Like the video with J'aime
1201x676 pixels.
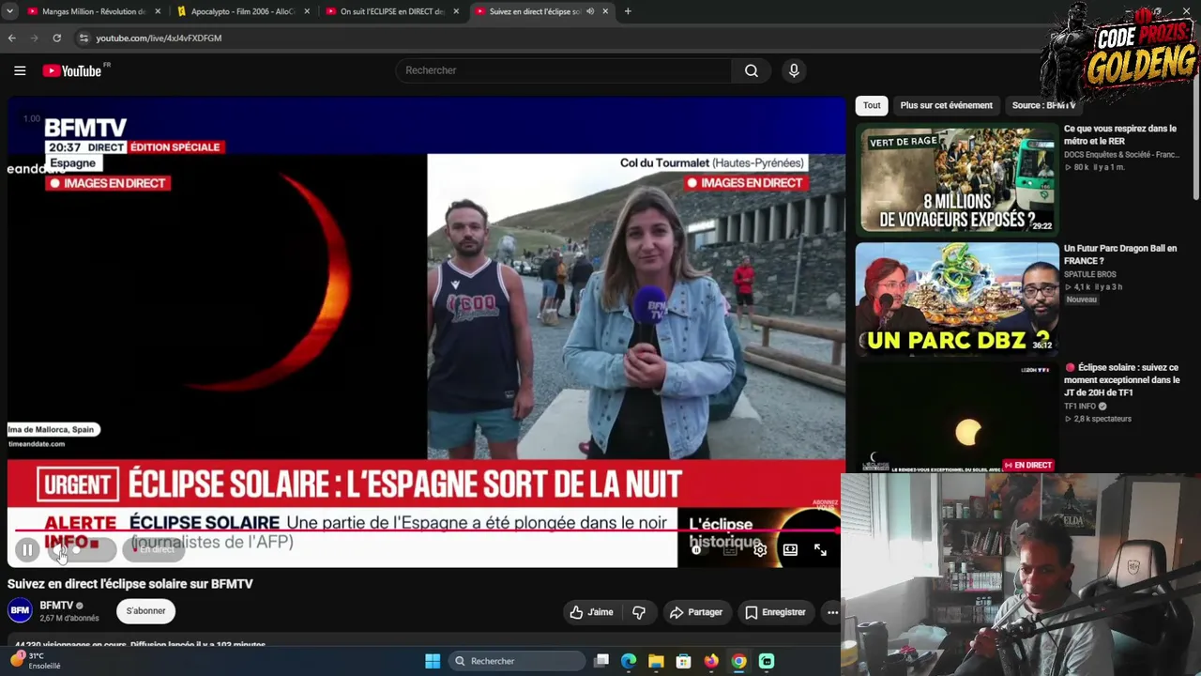click(591, 612)
